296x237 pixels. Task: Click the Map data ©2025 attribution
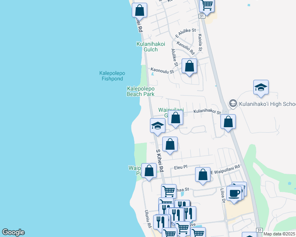pos(279,234)
